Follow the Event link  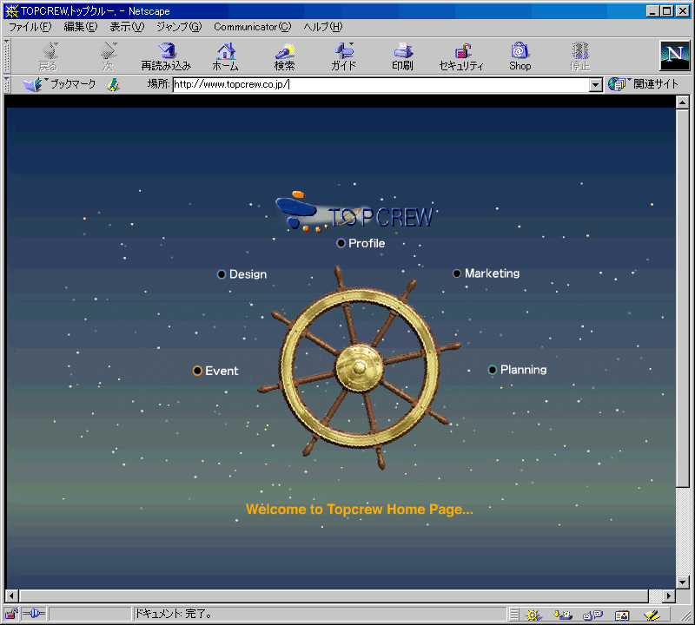click(x=215, y=371)
